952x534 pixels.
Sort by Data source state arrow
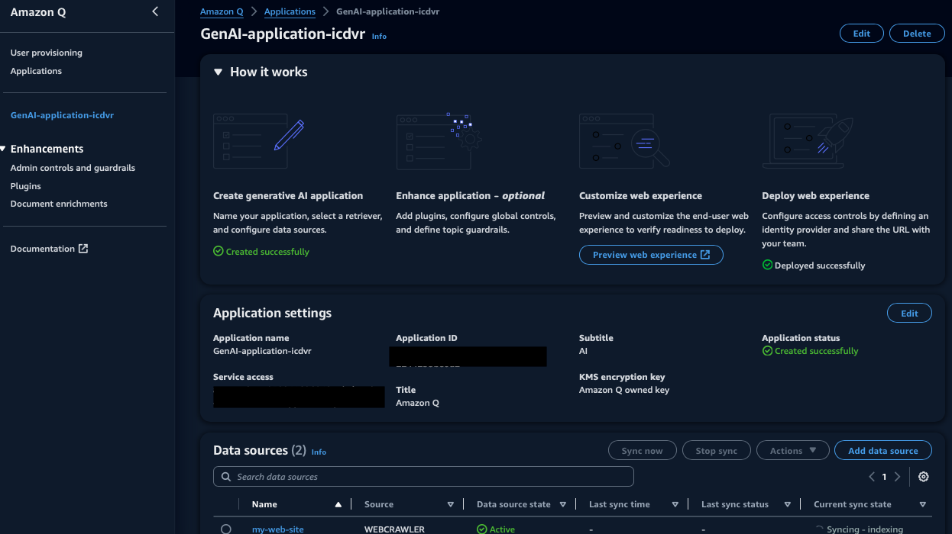[x=563, y=504]
